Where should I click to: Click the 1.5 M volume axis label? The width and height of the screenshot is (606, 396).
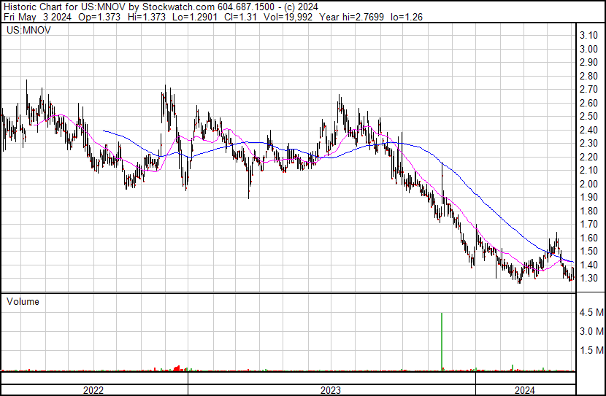[591, 351]
